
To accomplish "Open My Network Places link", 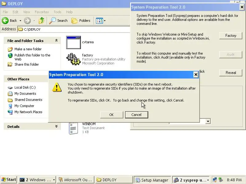I will tap(28, 112).
